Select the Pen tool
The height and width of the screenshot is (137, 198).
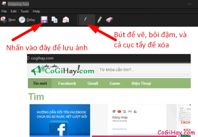pyautogui.click(x=85, y=20)
